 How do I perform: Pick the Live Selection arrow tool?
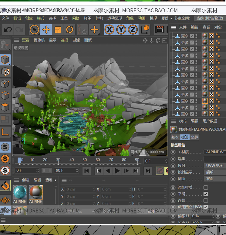tap(34, 30)
